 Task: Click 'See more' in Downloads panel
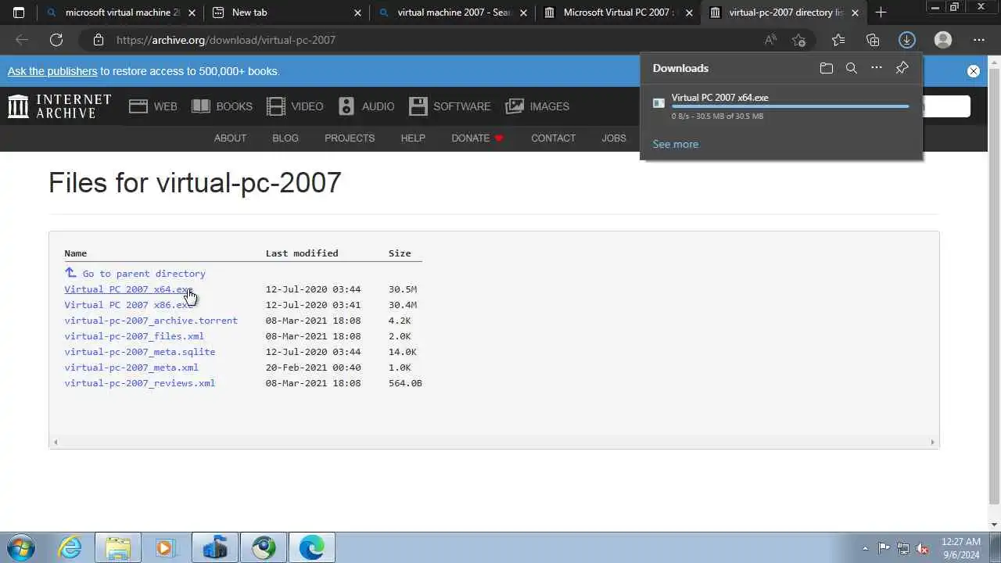(676, 144)
